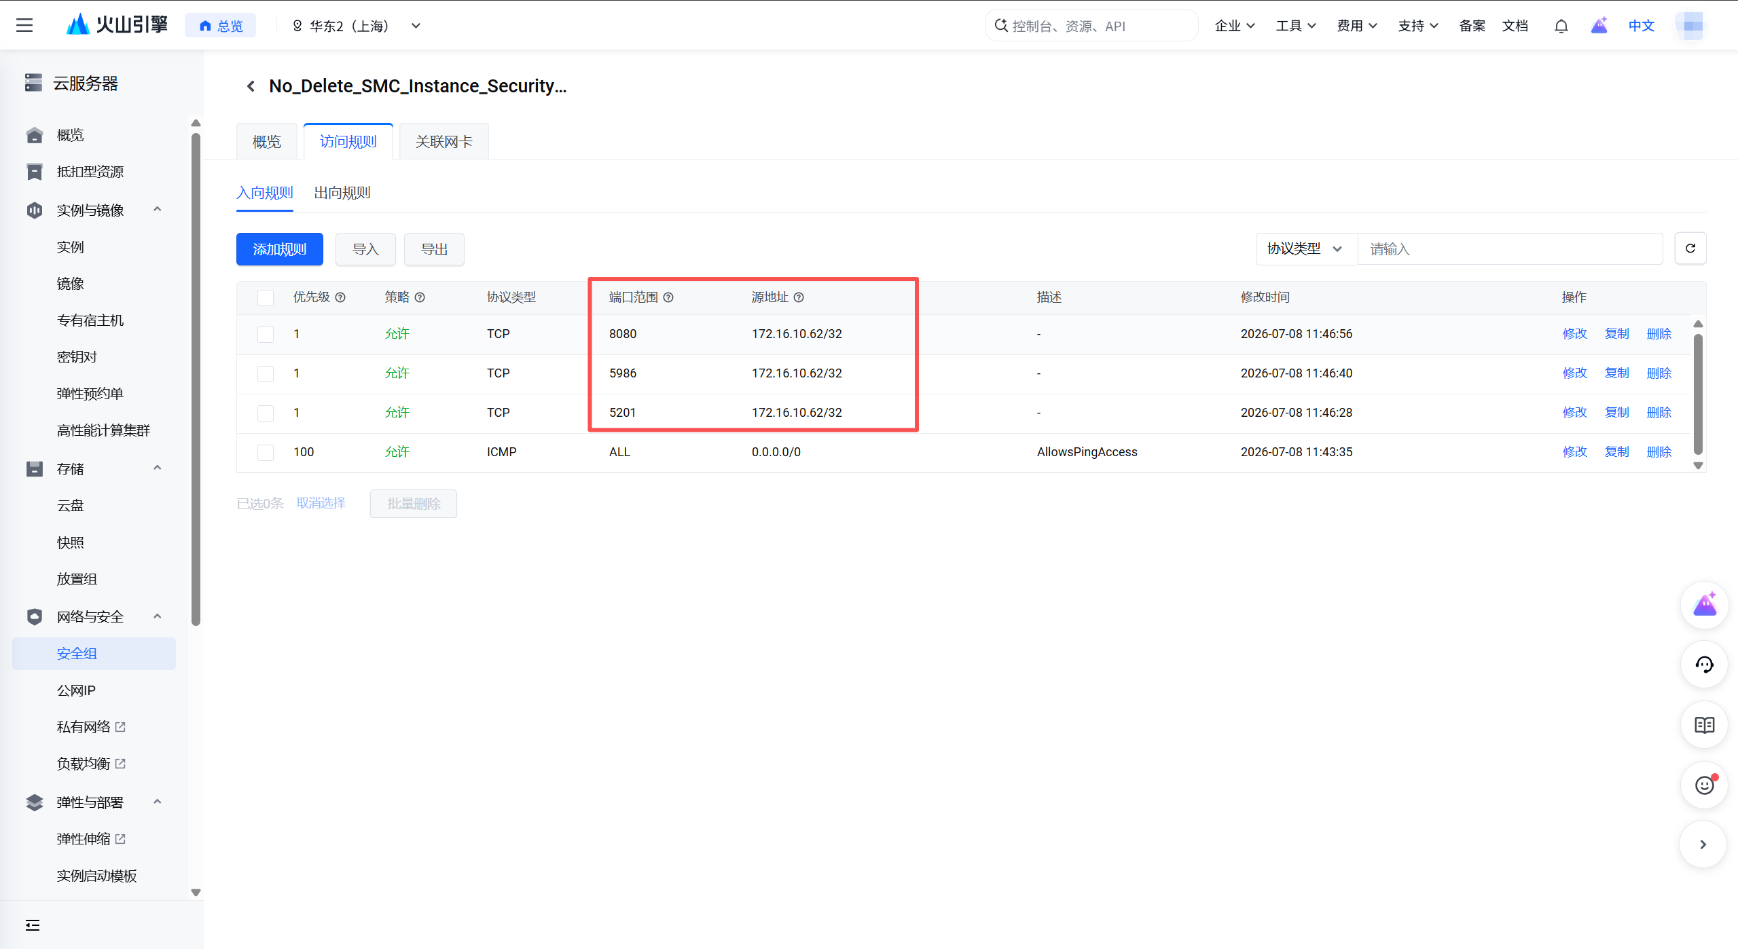The image size is (1738, 949).
Task: Open the 工具 dropdown menu
Action: click(1295, 26)
